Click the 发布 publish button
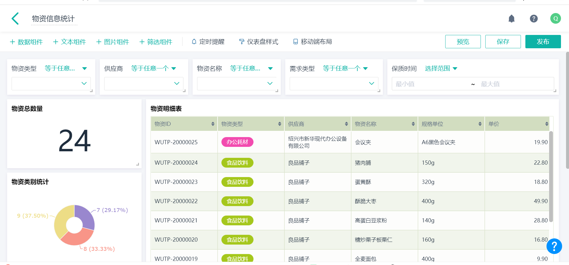 click(x=543, y=42)
